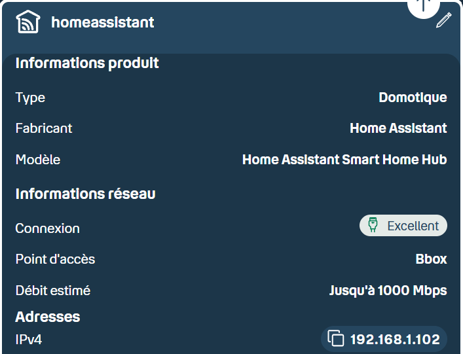Click the Adresses section heading

[x=48, y=317]
